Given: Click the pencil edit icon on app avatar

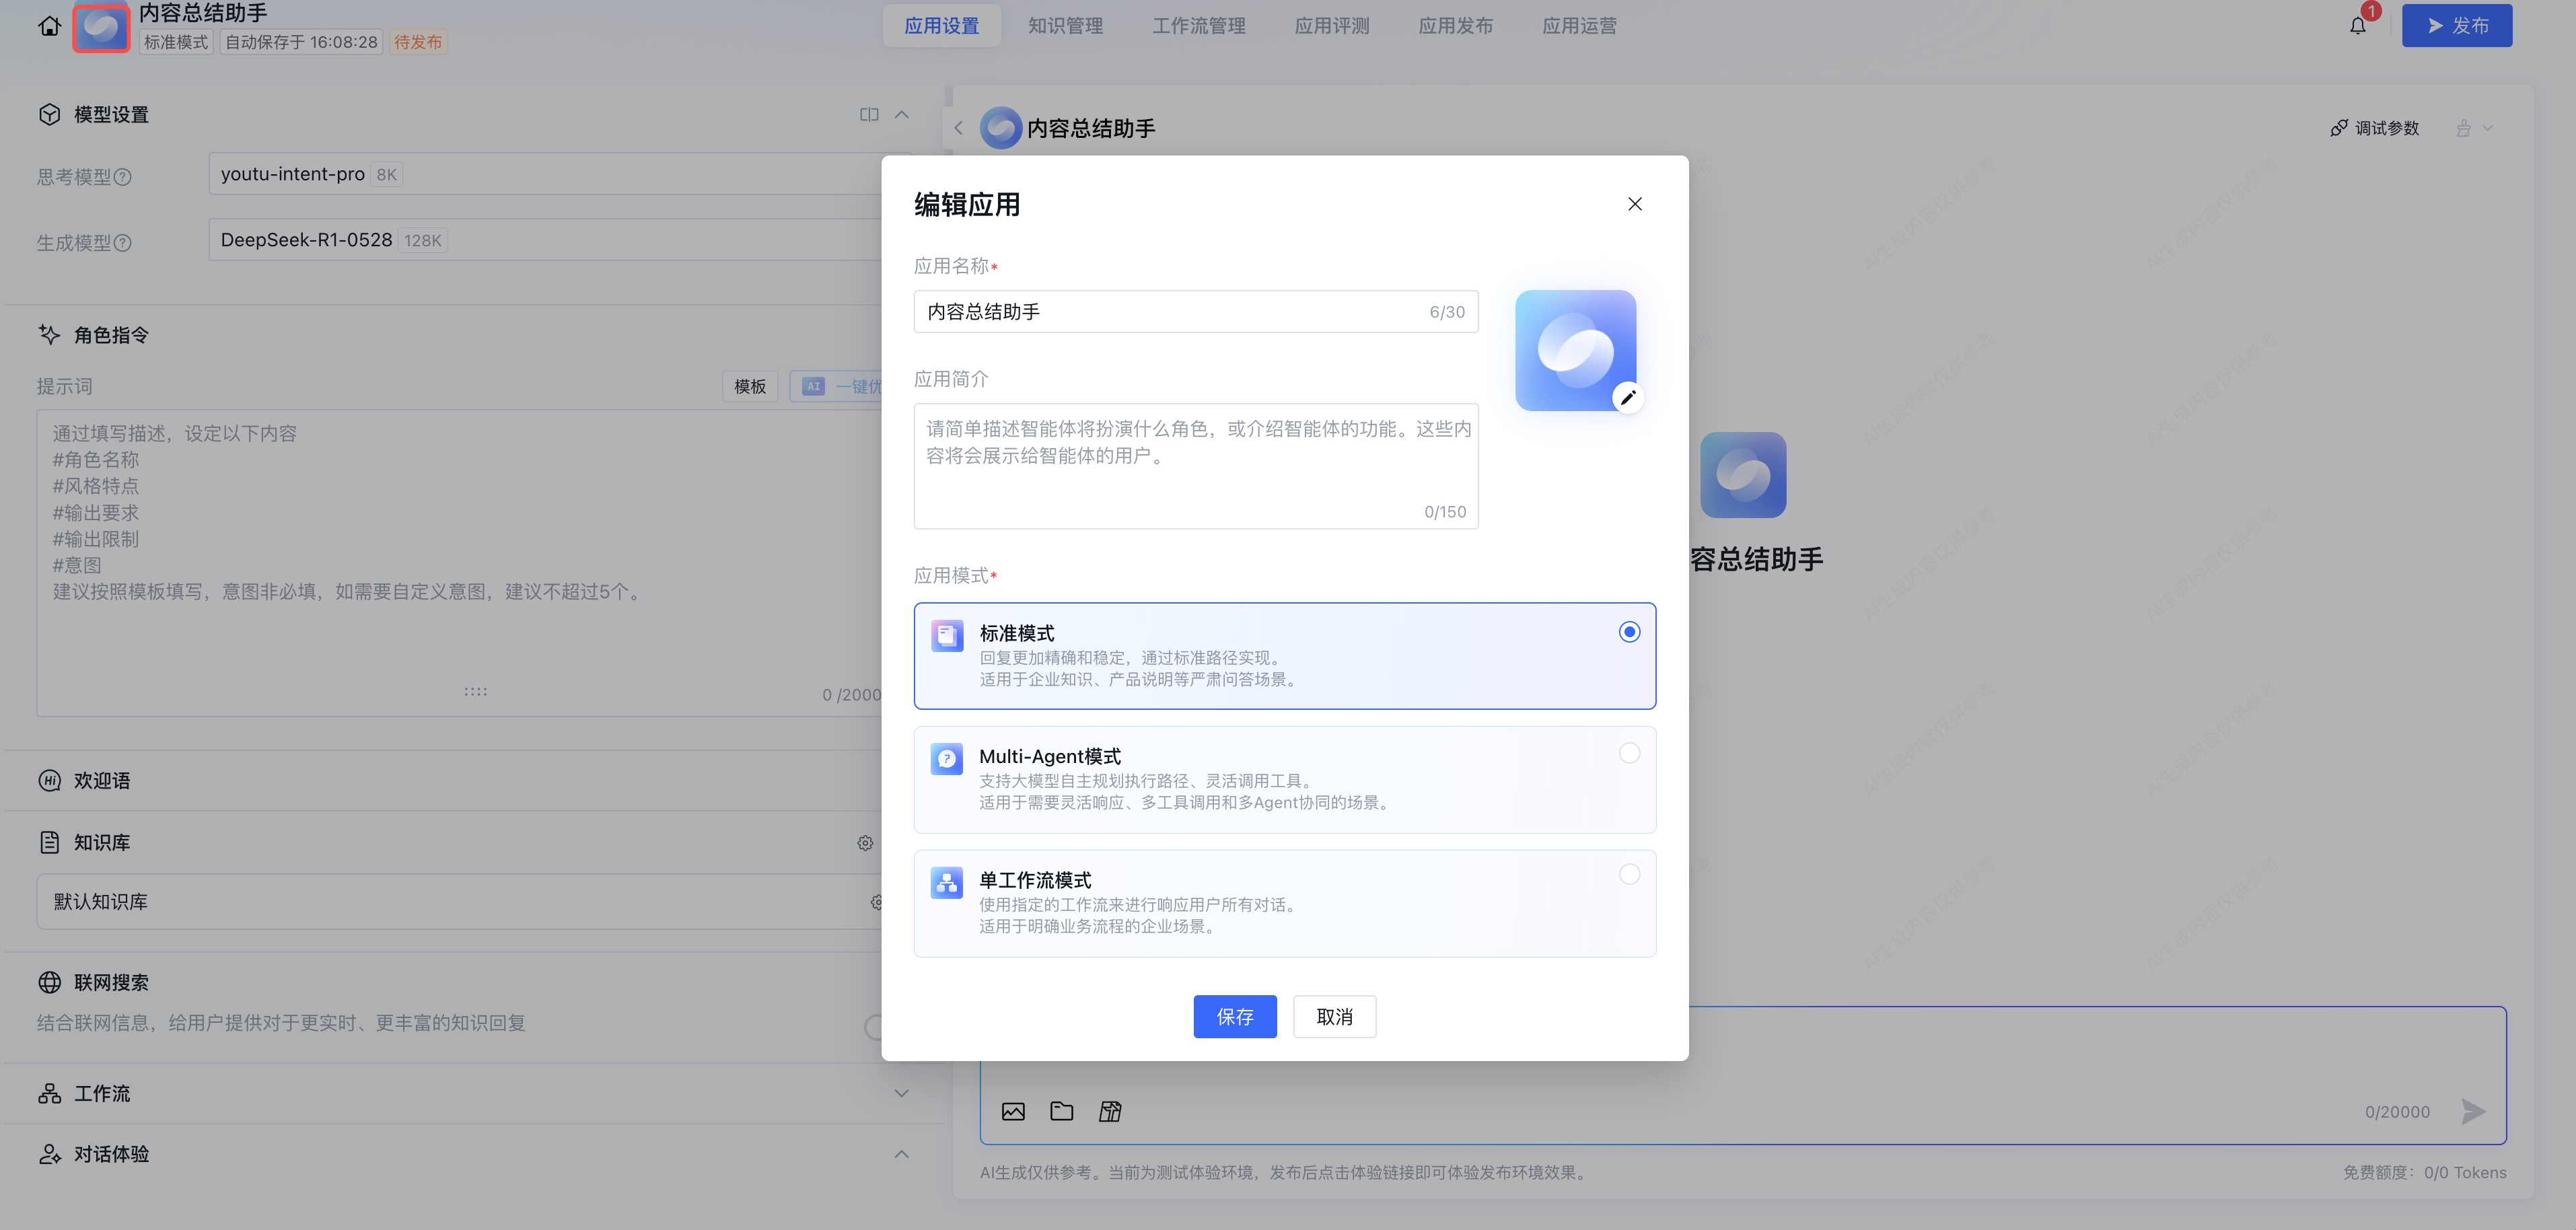Looking at the screenshot, I should point(1627,398).
